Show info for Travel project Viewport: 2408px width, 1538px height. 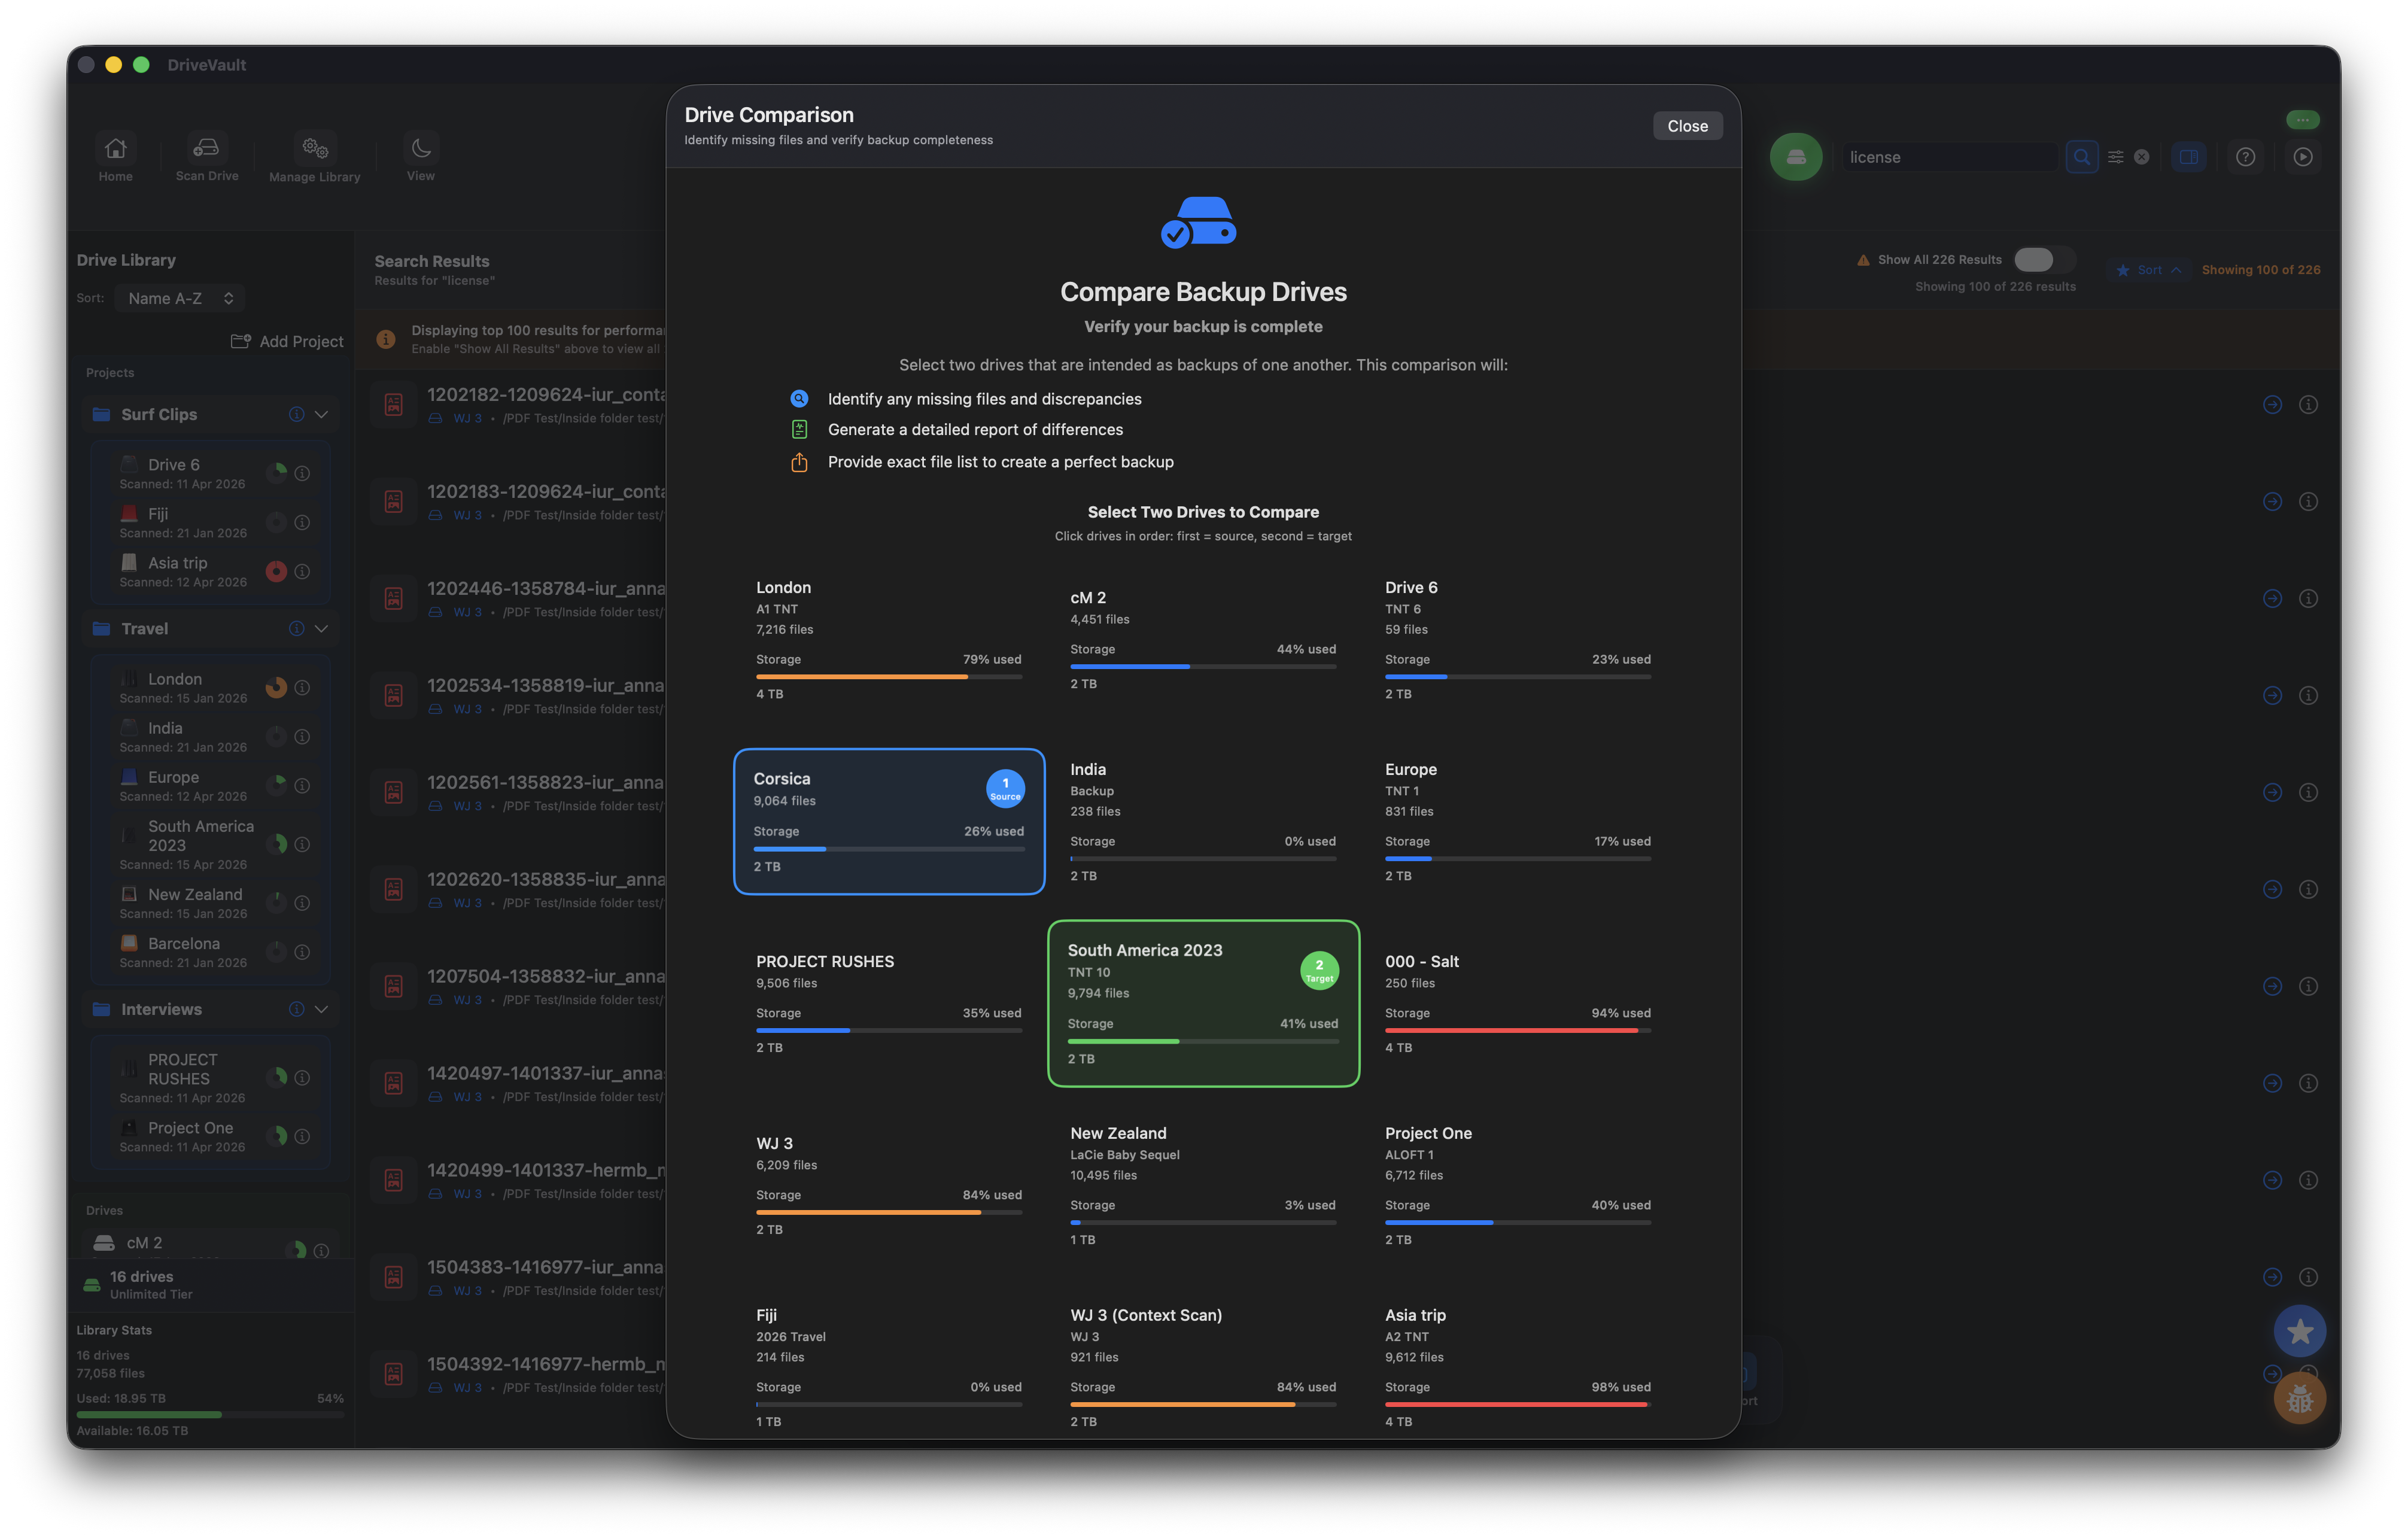click(x=296, y=628)
